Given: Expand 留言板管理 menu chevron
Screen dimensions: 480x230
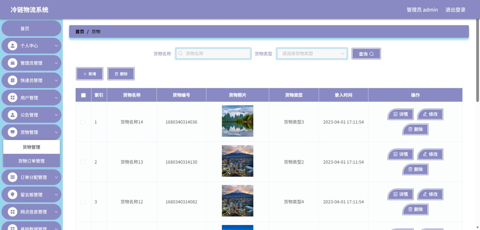Looking at the screenshot, I should (x=56, y=195).
